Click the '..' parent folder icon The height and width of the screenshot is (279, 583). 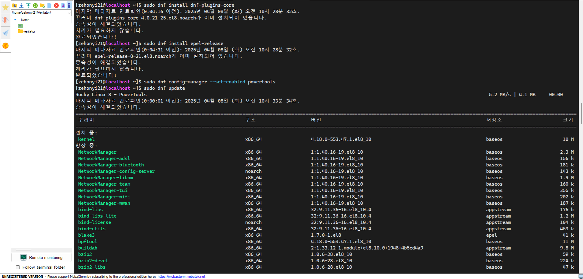(20, 26)
